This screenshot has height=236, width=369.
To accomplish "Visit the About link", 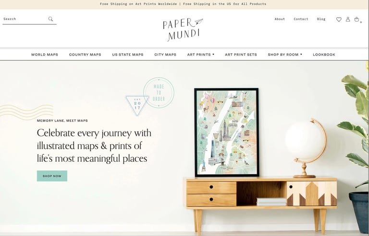I will pyautogui.click(x=280, y=19).
